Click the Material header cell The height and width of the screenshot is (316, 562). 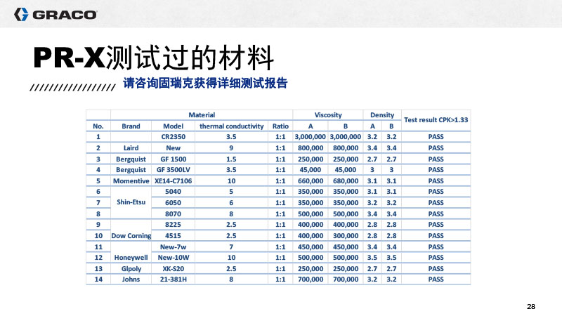coord(202,115)
